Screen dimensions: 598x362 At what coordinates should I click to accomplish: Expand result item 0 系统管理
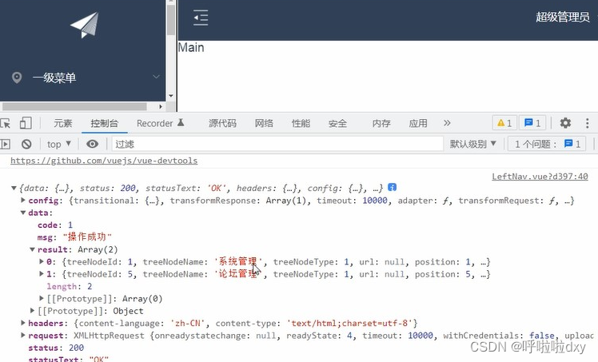point(42,262)
